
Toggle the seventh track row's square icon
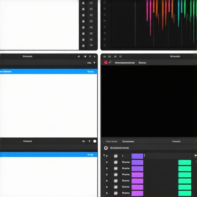(x=116, y=193)
